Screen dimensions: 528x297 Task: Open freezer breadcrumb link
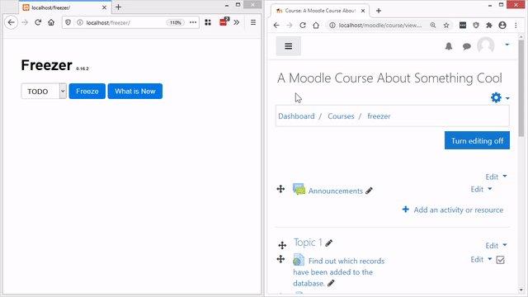point(379,116)
